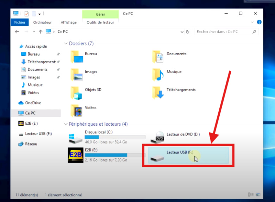Click 2,16 Go libres sur 7,20 Go
Image resolution: width=275 pixels, height=202 pixels.
[x=106, y=160]
